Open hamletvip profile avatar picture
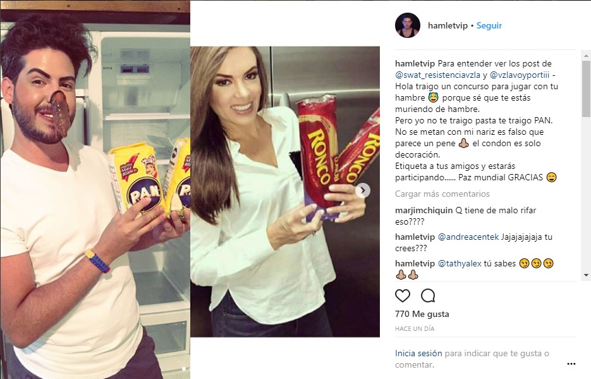Viewport: 591px width, 379px height. (408, 25)
